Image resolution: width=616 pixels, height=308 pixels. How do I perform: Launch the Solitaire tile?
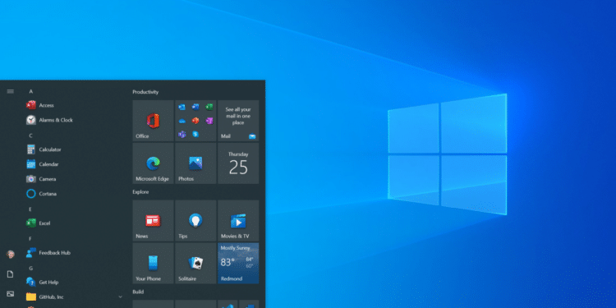pyautogui.click(x=195, y=263)
